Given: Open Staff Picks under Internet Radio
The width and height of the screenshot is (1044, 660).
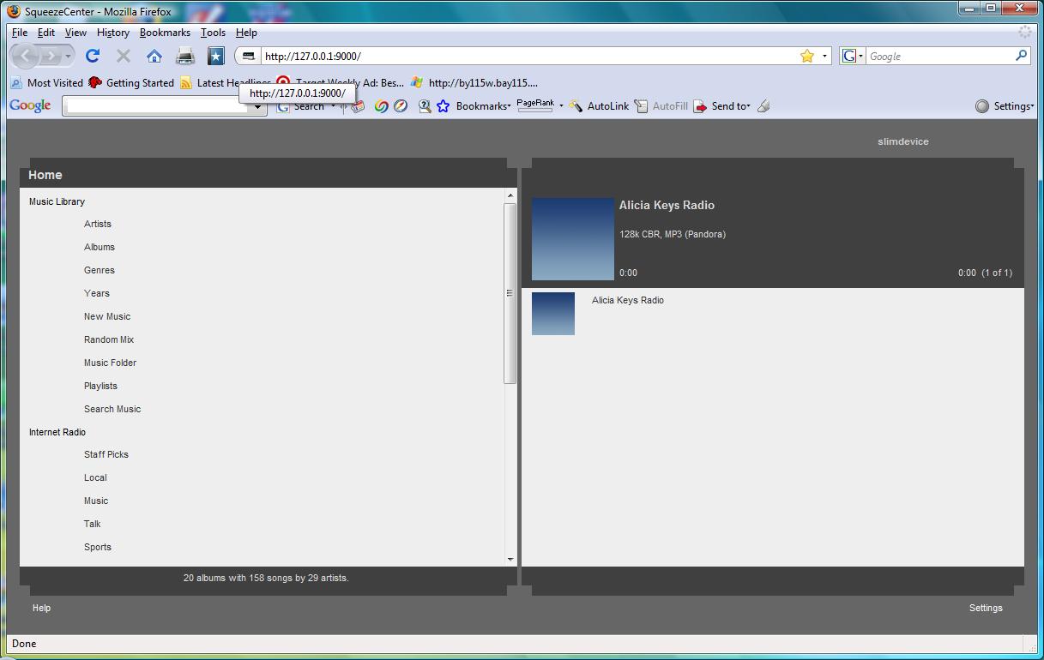Looking at the screenshot, I should (106, 454).
